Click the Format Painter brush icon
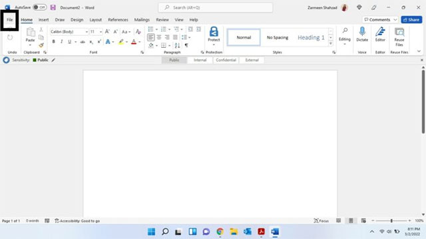 pos(41,45)
